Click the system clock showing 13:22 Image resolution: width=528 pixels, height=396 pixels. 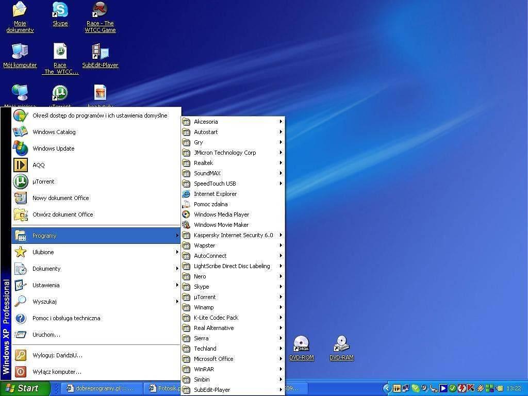coord(514,389)
